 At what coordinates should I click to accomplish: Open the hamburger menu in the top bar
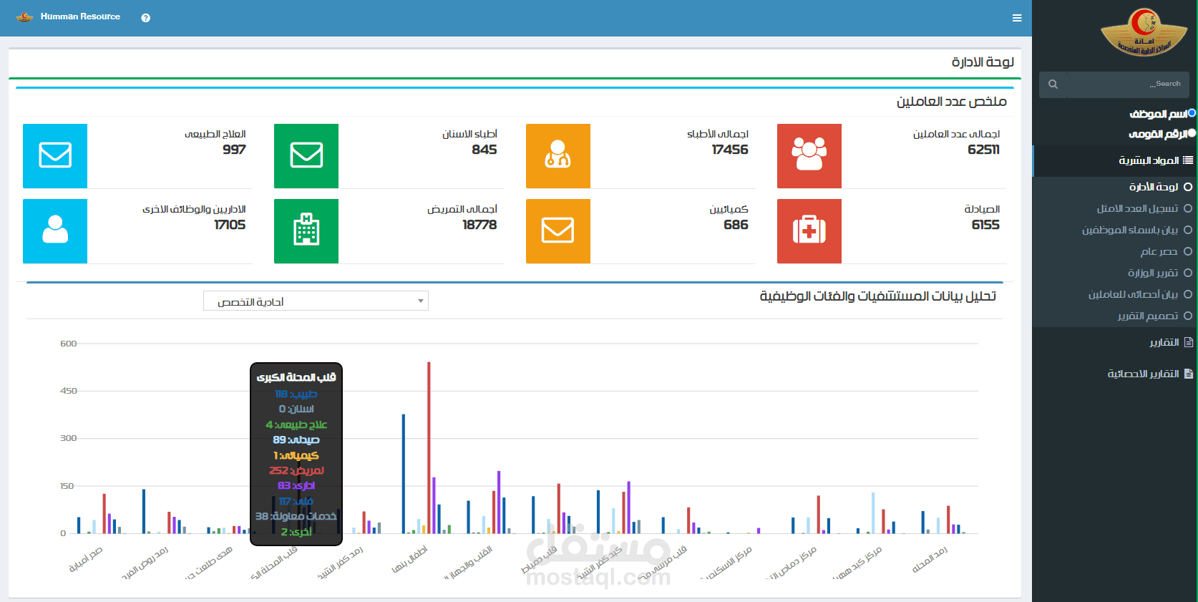pyautogui.click(x=1017, y=18)
